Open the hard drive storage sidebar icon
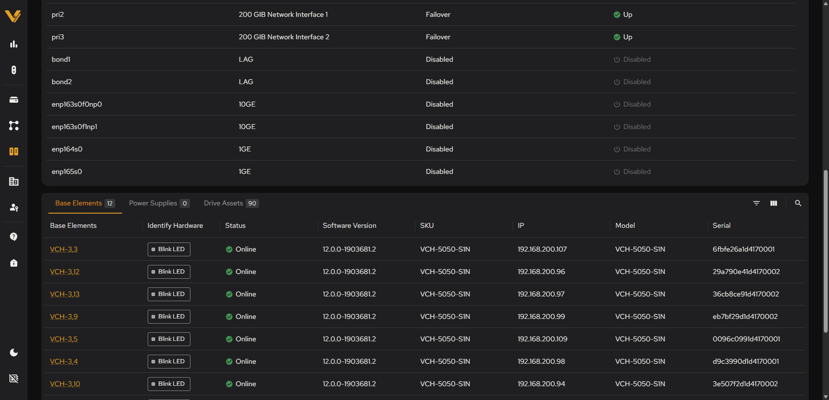The image size is (829, 400). click(14, 100)
